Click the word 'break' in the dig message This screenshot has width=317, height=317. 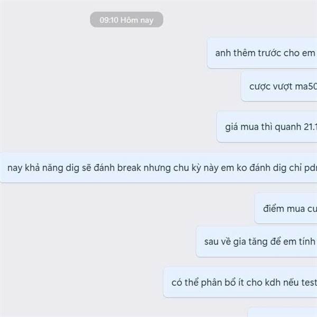click(129, 168)
